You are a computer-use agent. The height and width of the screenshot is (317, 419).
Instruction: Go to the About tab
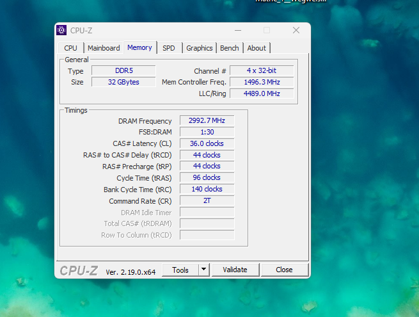point(257,48)
